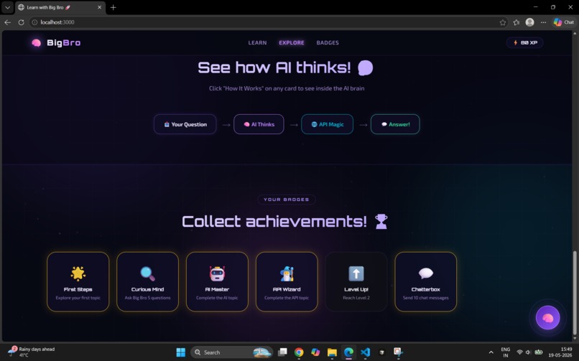Open the Copilot app on taskbar
The width and height of the screenshot is (579, 361).
coord(315,352)
